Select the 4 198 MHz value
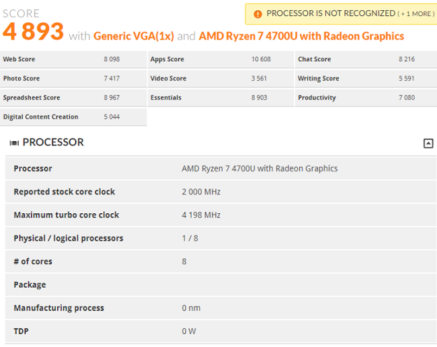The width and height of the screenshot is (437, 347). click(x=201, y=215)
